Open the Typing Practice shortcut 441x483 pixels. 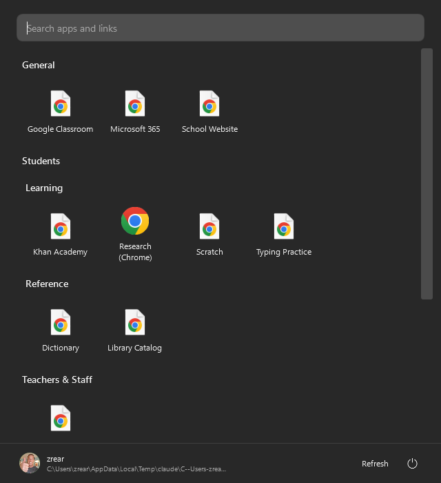(284, 235)
